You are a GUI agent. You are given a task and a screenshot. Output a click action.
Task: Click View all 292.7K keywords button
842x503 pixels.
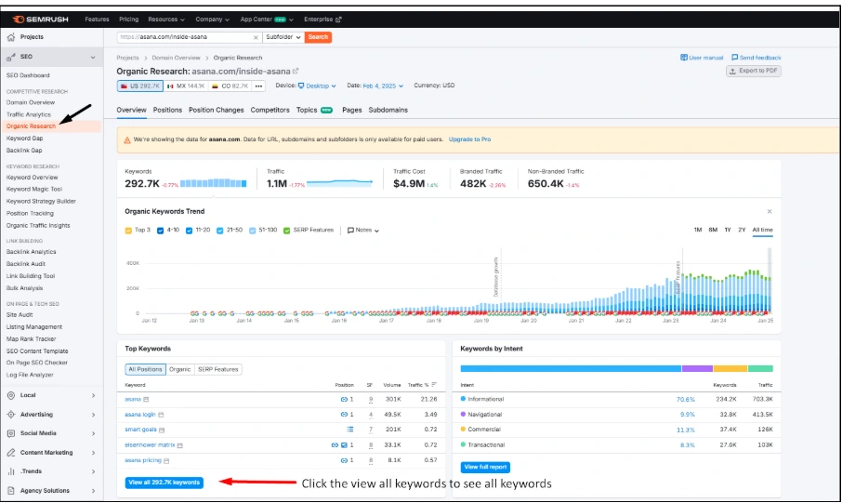point(164,483)
